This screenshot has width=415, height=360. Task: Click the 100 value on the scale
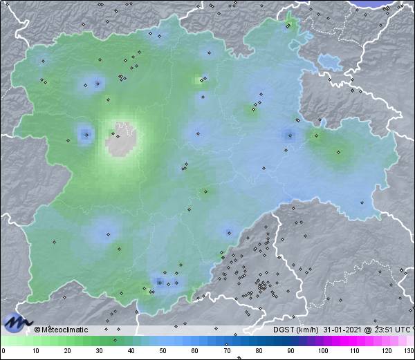point(323,351)
